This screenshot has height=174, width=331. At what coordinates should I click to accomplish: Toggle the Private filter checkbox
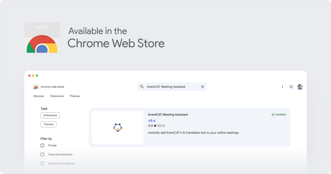pos(42,146)
